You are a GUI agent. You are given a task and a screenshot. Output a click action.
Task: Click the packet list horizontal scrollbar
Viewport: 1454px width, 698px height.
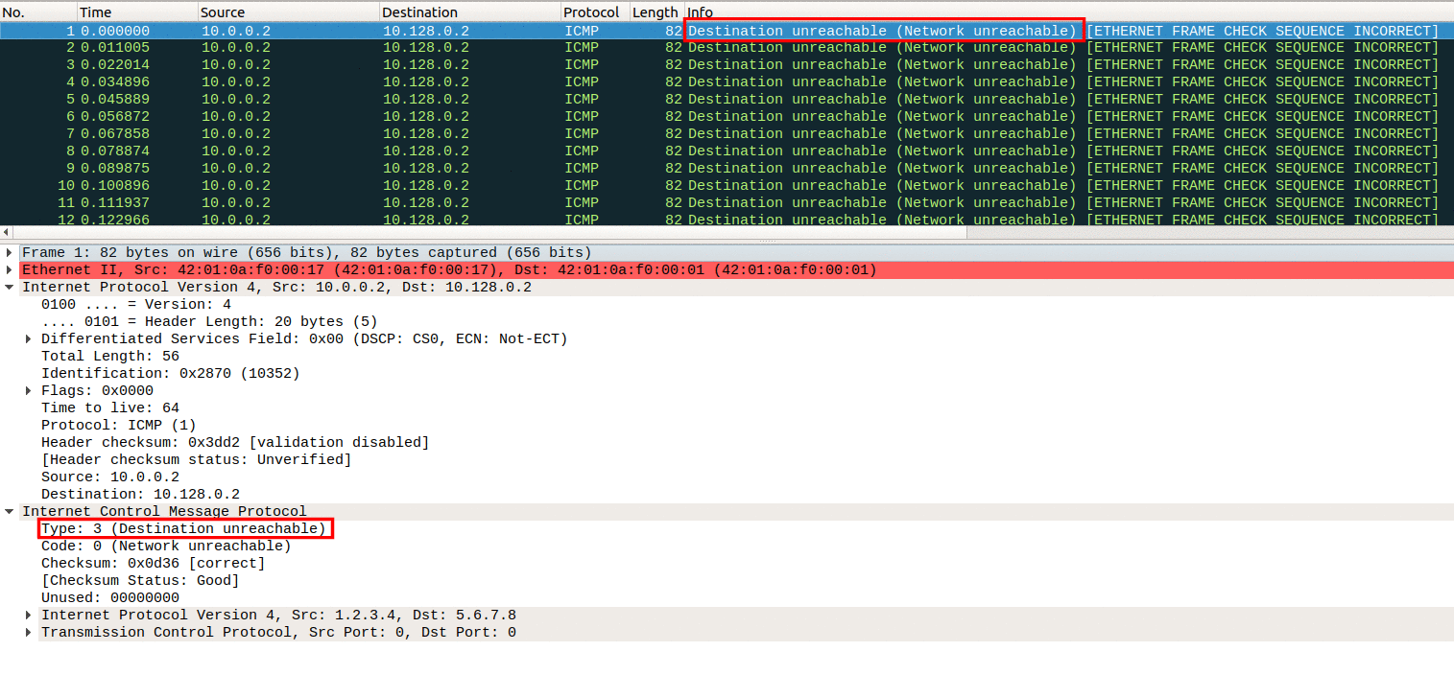[x=489, y=232]
